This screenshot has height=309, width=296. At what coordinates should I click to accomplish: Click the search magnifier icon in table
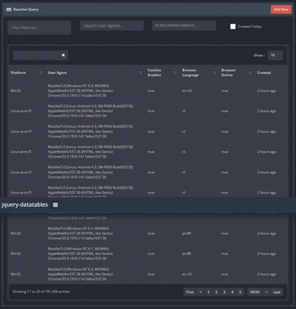pos(63,56)
